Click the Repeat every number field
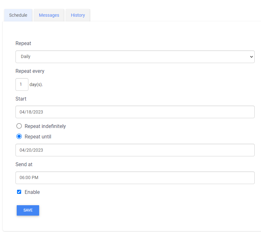 click(22, 84)
